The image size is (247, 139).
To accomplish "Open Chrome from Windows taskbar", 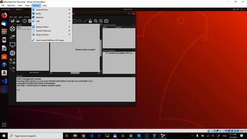I will tap(83, 136).
